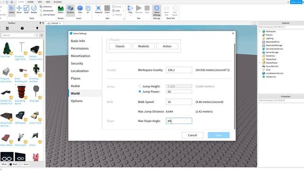The image size is (304, 171).
Task: Apply the Realistic preset
Action: tap(143, 46)
